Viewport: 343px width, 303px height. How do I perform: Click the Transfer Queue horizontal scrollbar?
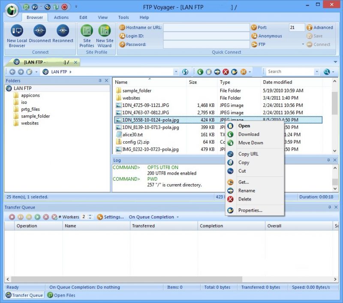pos(126,279)
